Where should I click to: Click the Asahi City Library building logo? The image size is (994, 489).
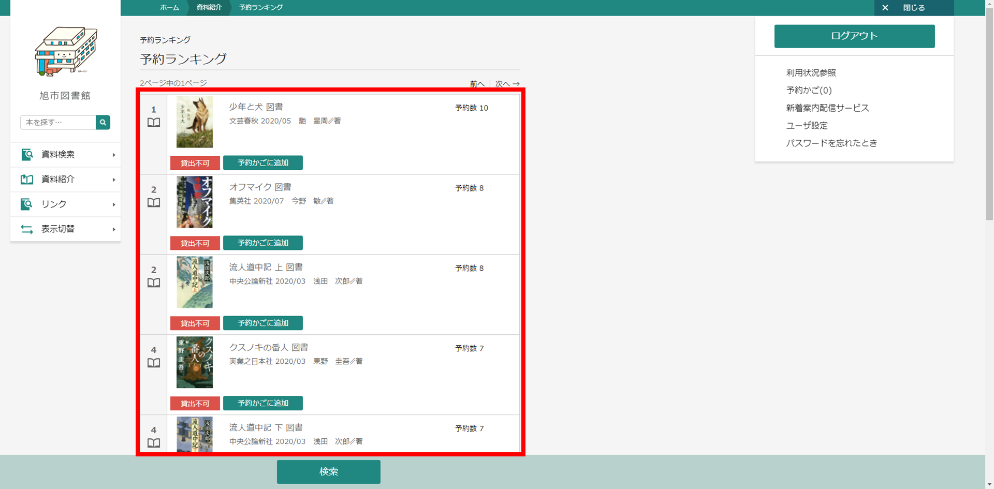[x=66, y=51]
